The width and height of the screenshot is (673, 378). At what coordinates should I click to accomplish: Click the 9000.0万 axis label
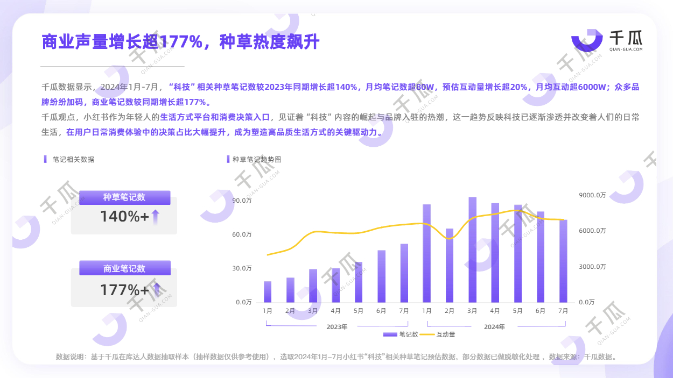coord(592,195)
